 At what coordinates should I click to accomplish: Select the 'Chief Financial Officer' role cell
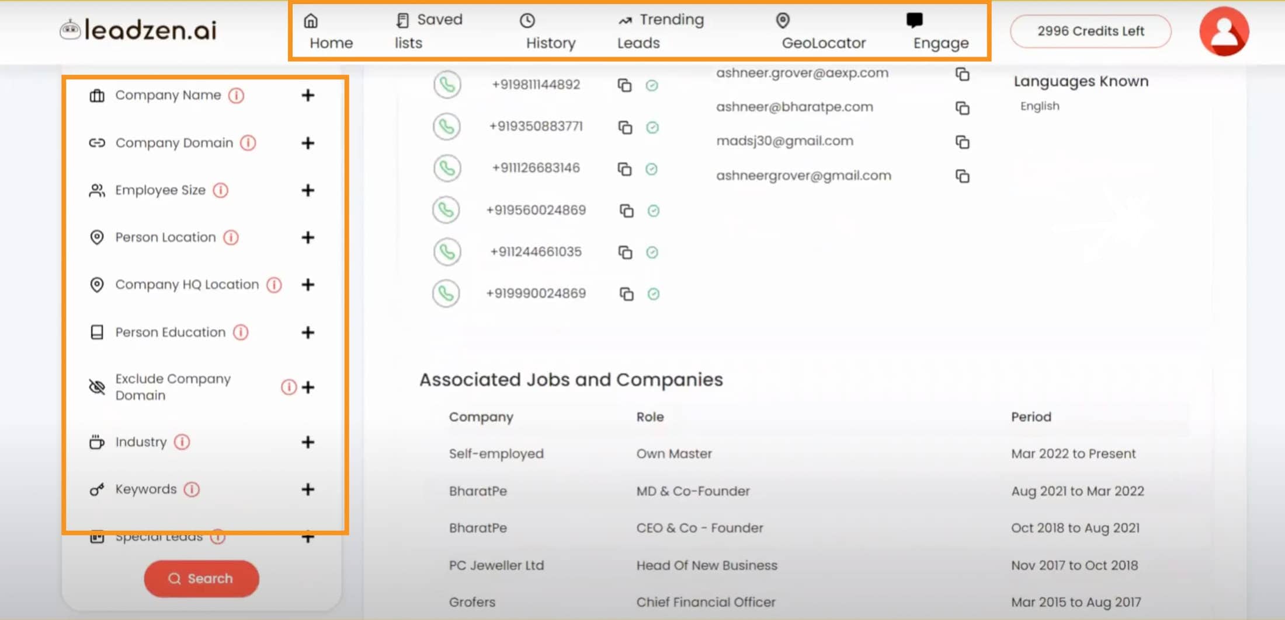click(706, 602)
